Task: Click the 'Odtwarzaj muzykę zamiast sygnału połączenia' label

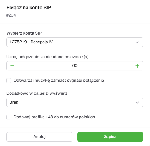Action: (x=59, y=81)
